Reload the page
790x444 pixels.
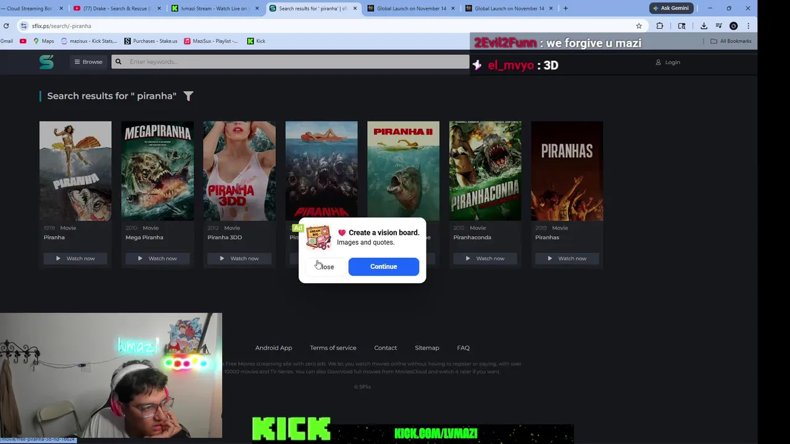point(6,26)
